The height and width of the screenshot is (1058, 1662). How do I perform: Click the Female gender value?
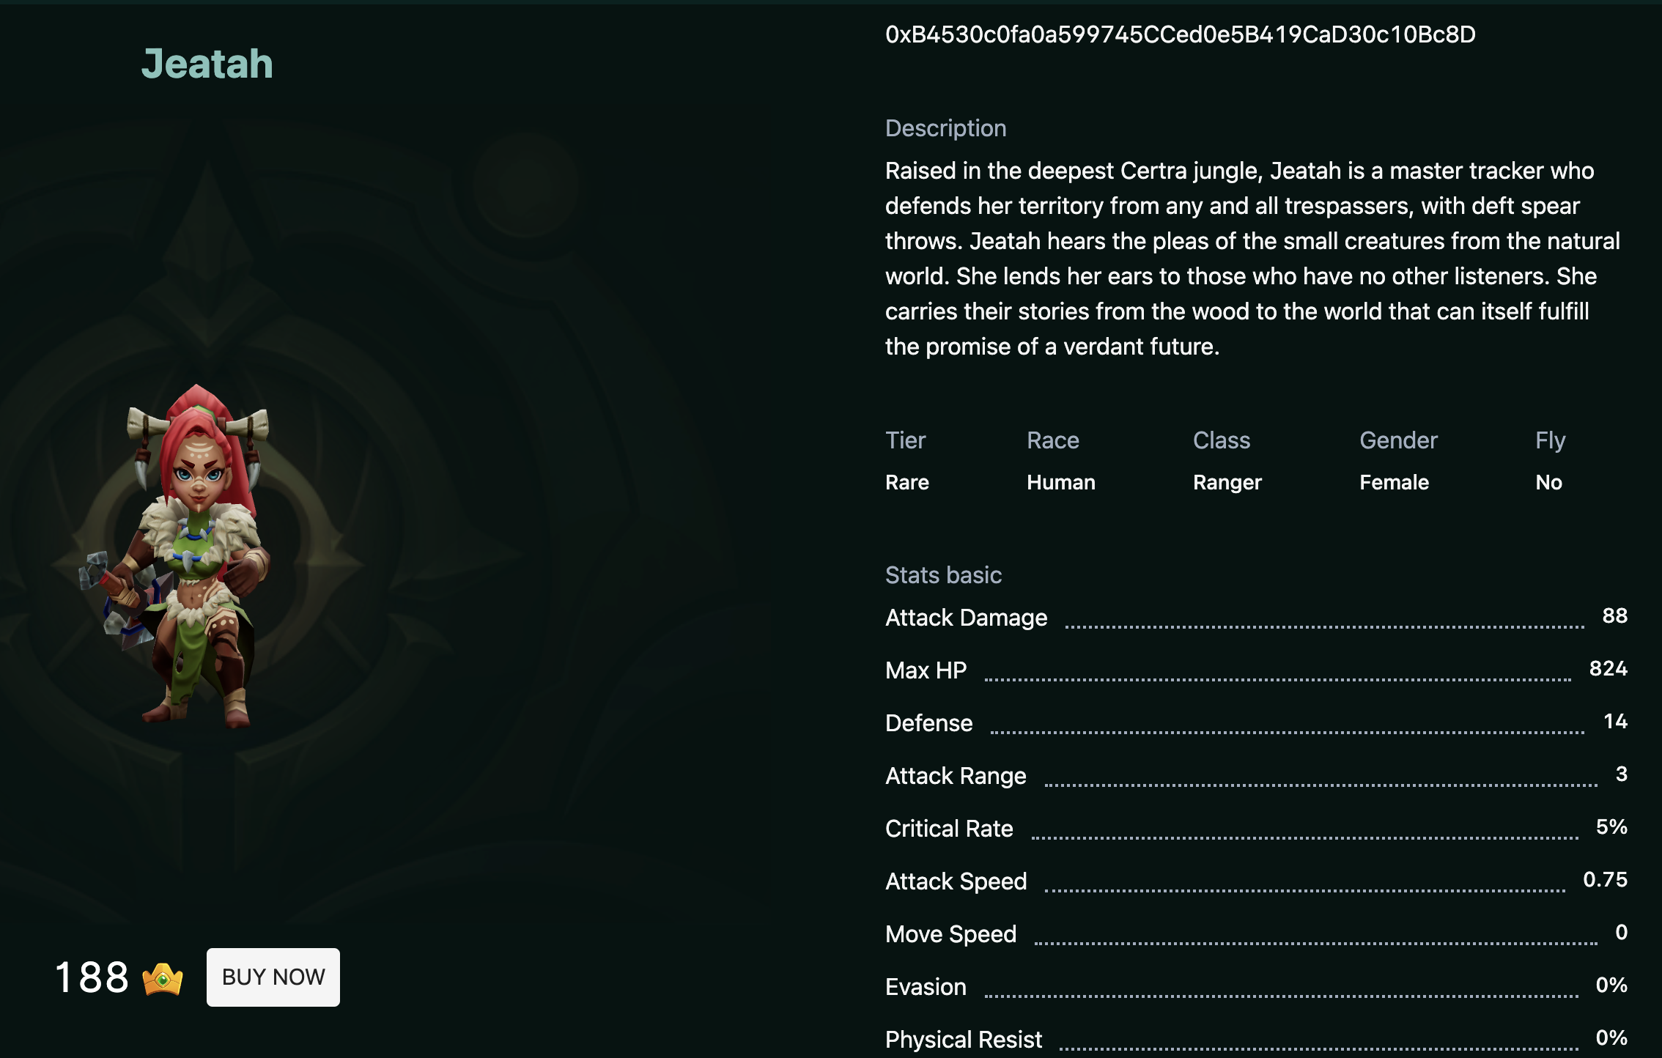(x=1394, y=482)
